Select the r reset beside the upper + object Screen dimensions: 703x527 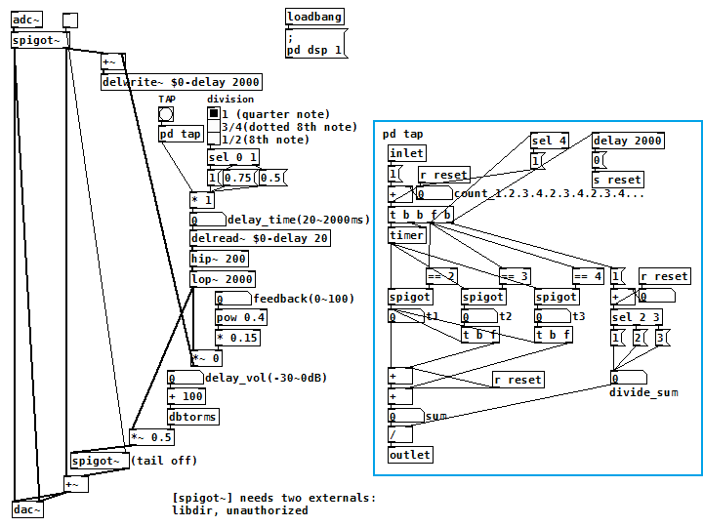tap(444, 175)
